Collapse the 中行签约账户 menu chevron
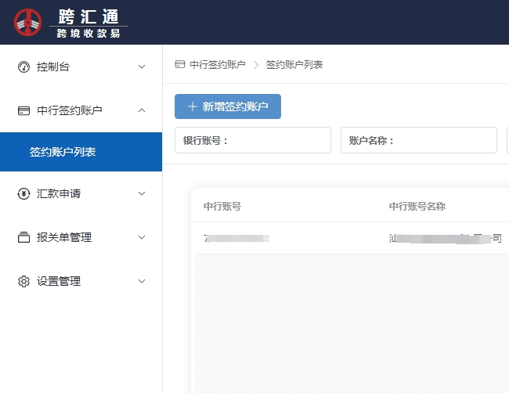Screen dimensions: 509x393 142,110
